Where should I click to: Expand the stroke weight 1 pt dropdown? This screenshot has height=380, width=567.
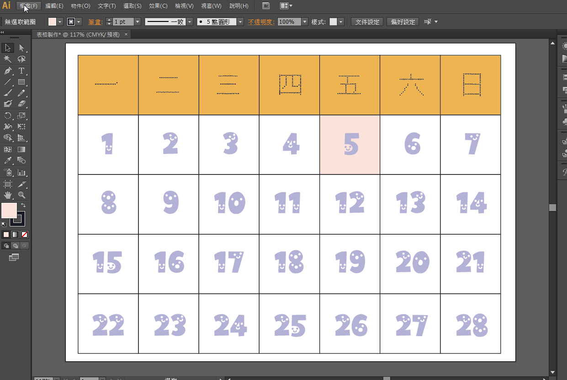[137, 22]
